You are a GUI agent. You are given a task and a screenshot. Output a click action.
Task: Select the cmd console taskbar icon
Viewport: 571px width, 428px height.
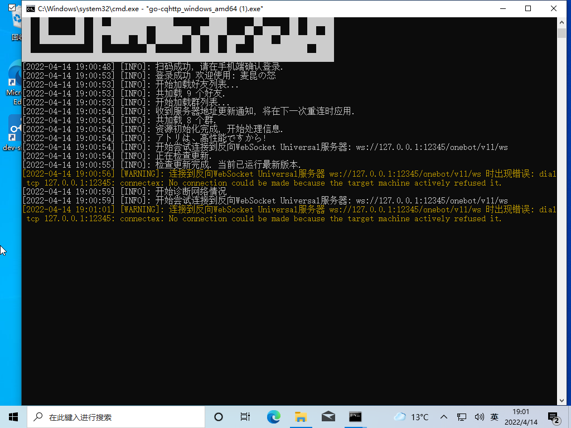tap(355, 417)
